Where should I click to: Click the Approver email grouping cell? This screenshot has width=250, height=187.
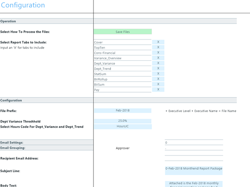[x=123, y=148]
